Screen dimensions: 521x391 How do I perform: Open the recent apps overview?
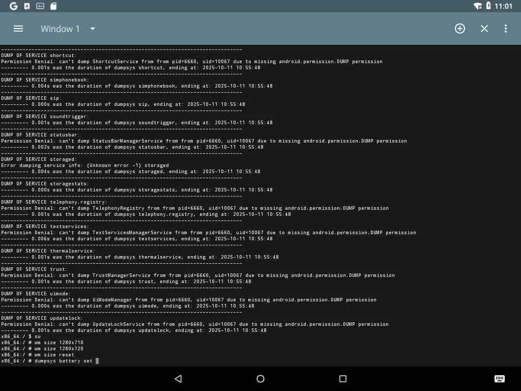click(x=343, y=379)
